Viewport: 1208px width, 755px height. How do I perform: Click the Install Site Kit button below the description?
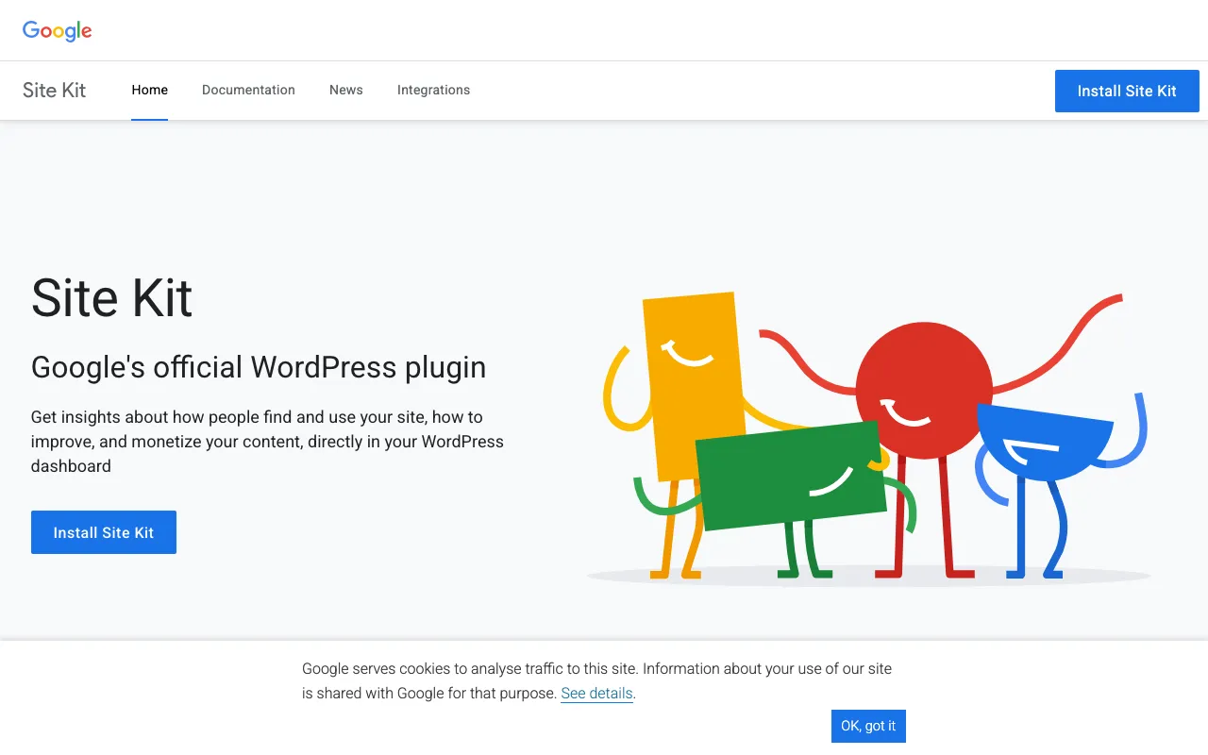click(x=104, y=532)
